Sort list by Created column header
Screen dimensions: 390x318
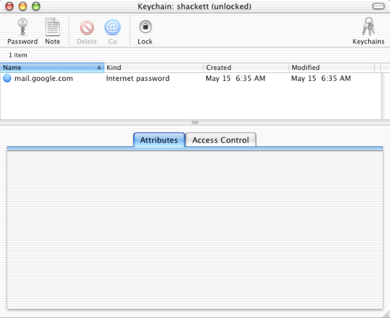point(246,68)
